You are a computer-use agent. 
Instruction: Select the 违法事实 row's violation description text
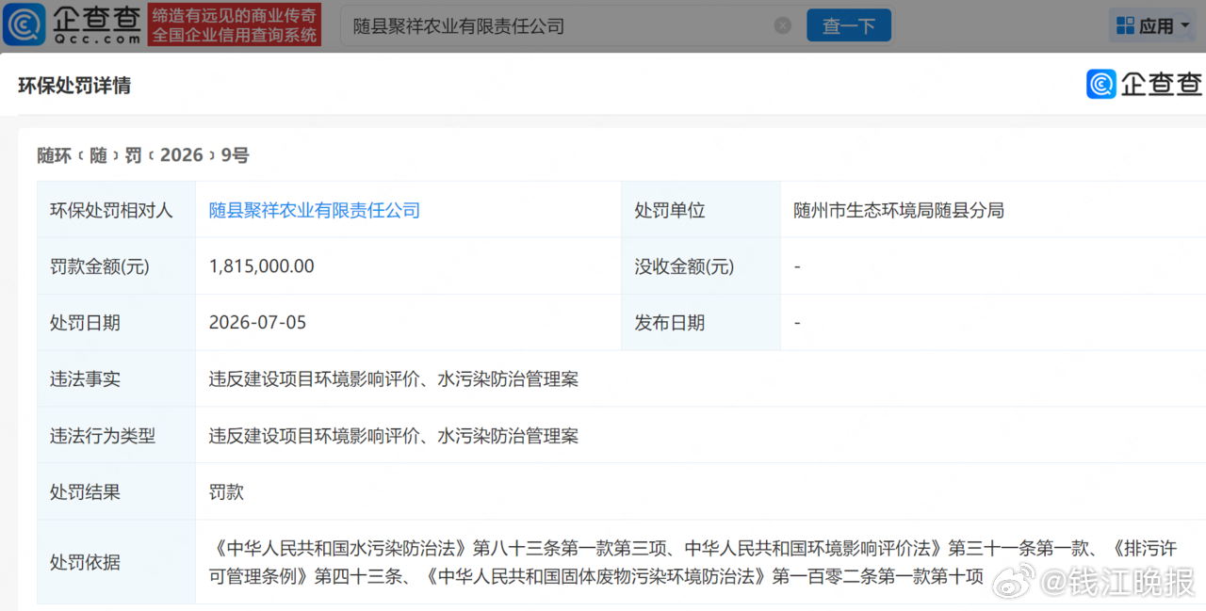(394, 379)
